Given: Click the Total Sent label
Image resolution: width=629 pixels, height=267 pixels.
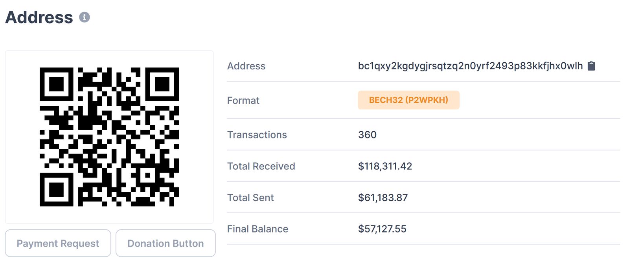Looking at the screenshot, I should pyautogui.click(x=250, y=198).
